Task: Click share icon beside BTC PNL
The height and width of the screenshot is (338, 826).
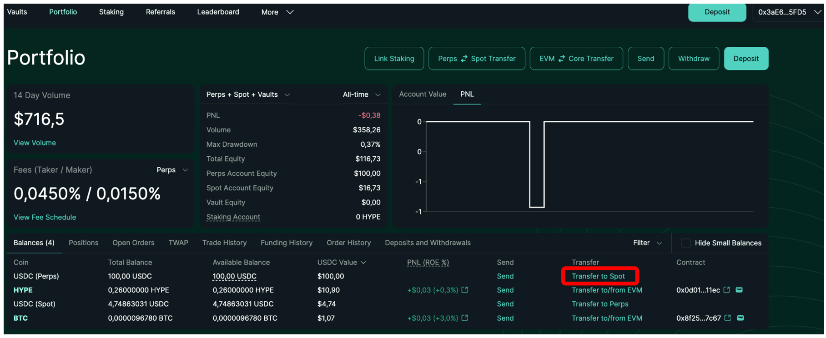Action: point(464,318)
